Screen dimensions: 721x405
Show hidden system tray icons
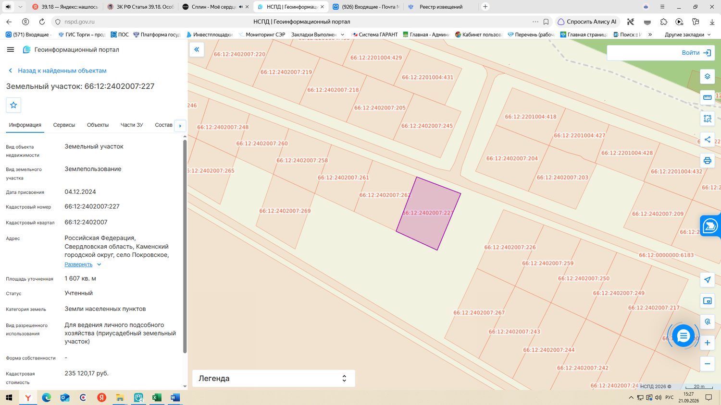(x=631, y=397)
